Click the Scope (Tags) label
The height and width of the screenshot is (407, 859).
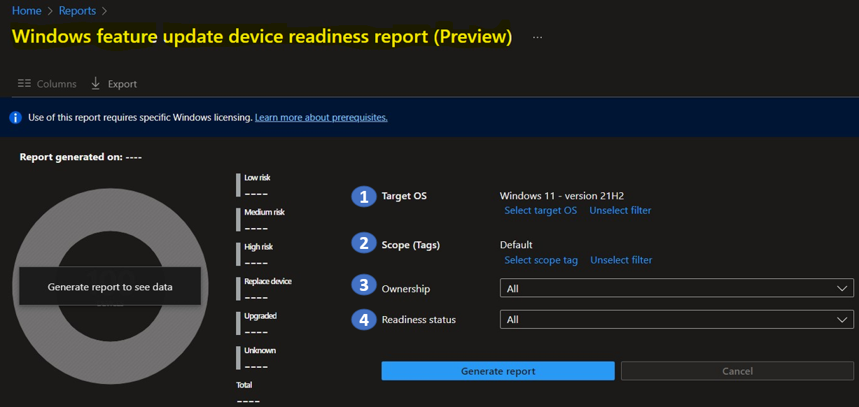411,245
